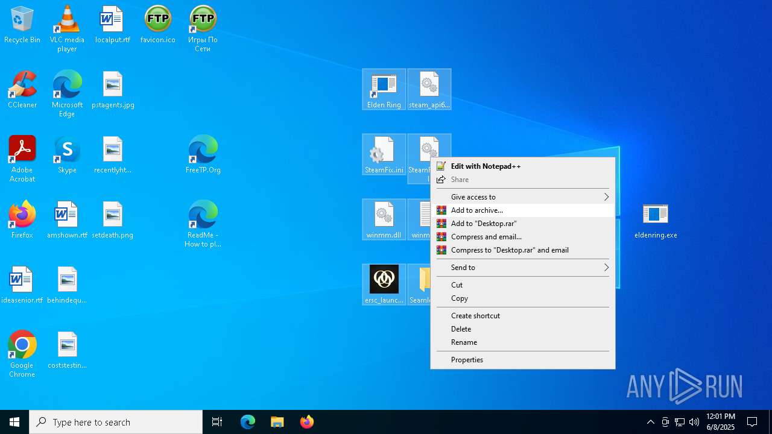
Task: Expand the Send to submenu
Action: coord(522,268)
